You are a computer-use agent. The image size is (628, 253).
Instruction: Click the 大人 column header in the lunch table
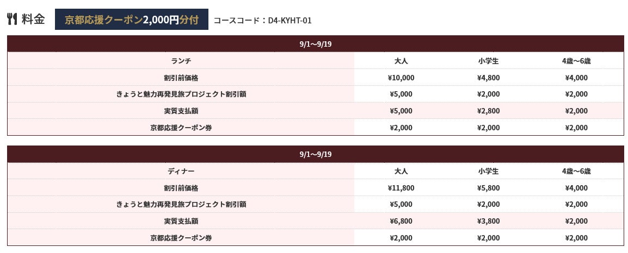tap(401, 61)
